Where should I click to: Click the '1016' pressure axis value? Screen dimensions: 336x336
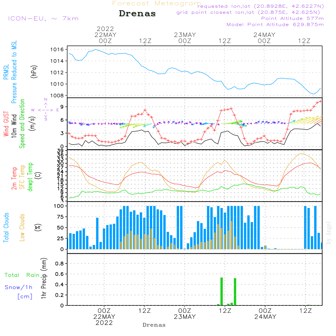tap(57, 49)
